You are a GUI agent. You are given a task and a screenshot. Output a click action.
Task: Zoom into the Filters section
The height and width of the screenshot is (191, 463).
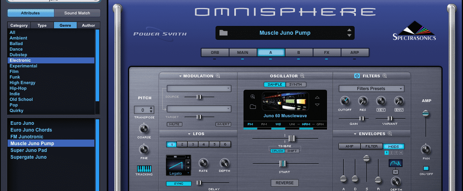point(385,76)
